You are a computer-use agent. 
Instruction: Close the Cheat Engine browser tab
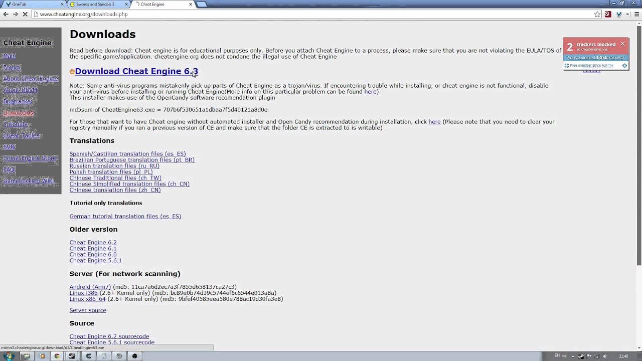coord(191,5)
